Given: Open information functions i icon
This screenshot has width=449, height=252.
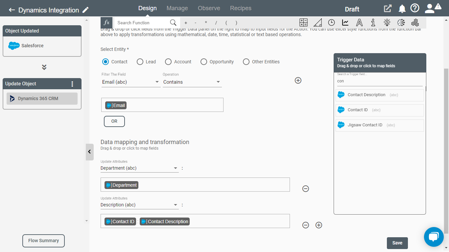Looking at the screenshot, I should pyautogui.click(x=373, y=22).
